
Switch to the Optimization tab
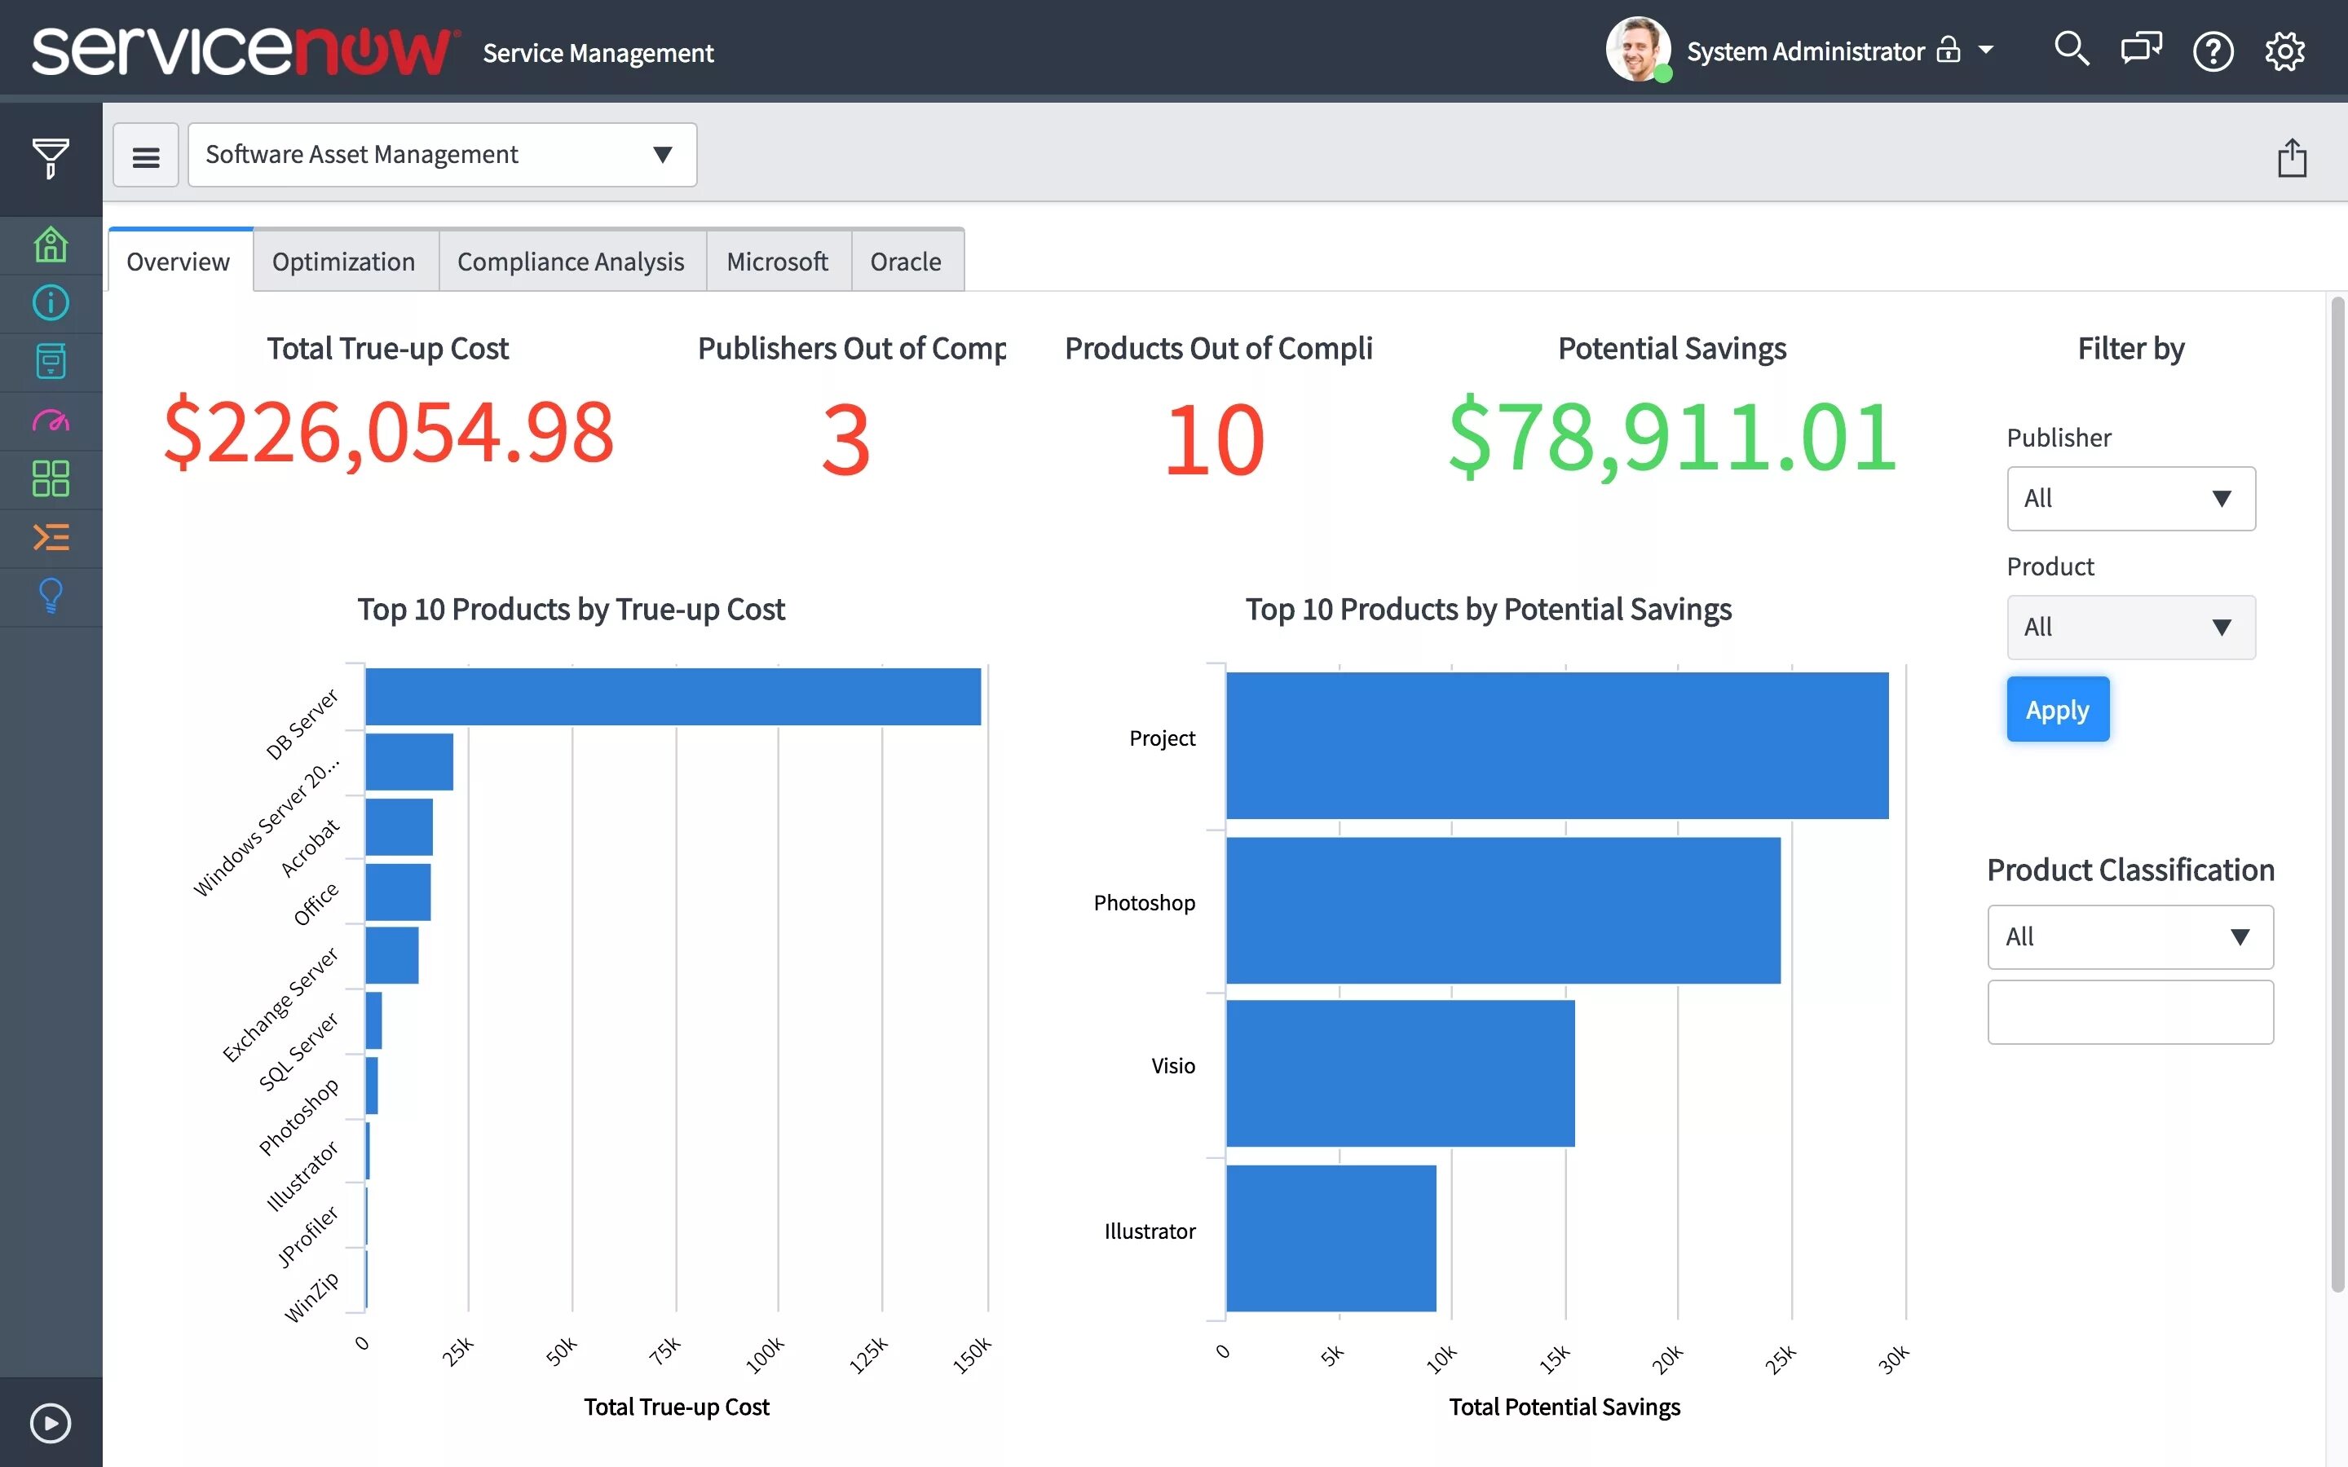click(343, 262)
